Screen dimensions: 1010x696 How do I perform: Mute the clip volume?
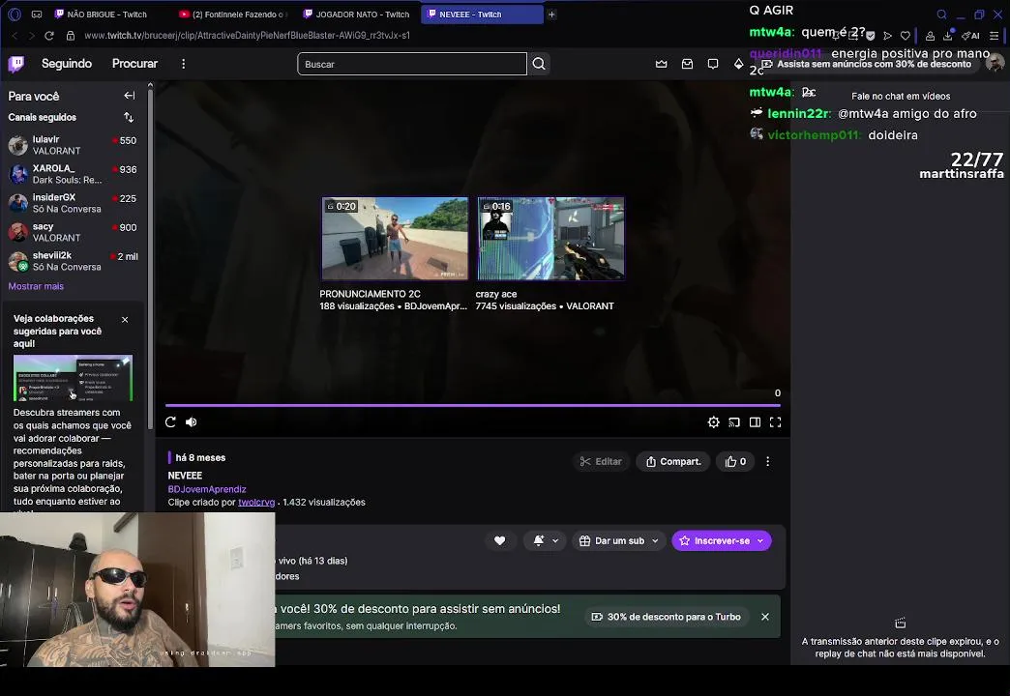pos(192,422)
